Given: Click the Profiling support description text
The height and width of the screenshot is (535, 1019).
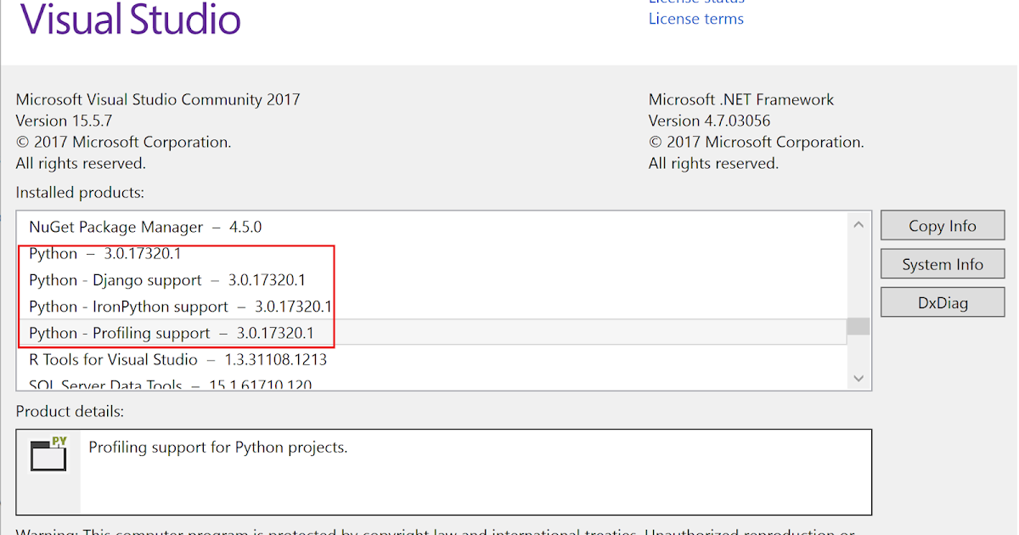Looking at the screenshot, I should point(218,447).
